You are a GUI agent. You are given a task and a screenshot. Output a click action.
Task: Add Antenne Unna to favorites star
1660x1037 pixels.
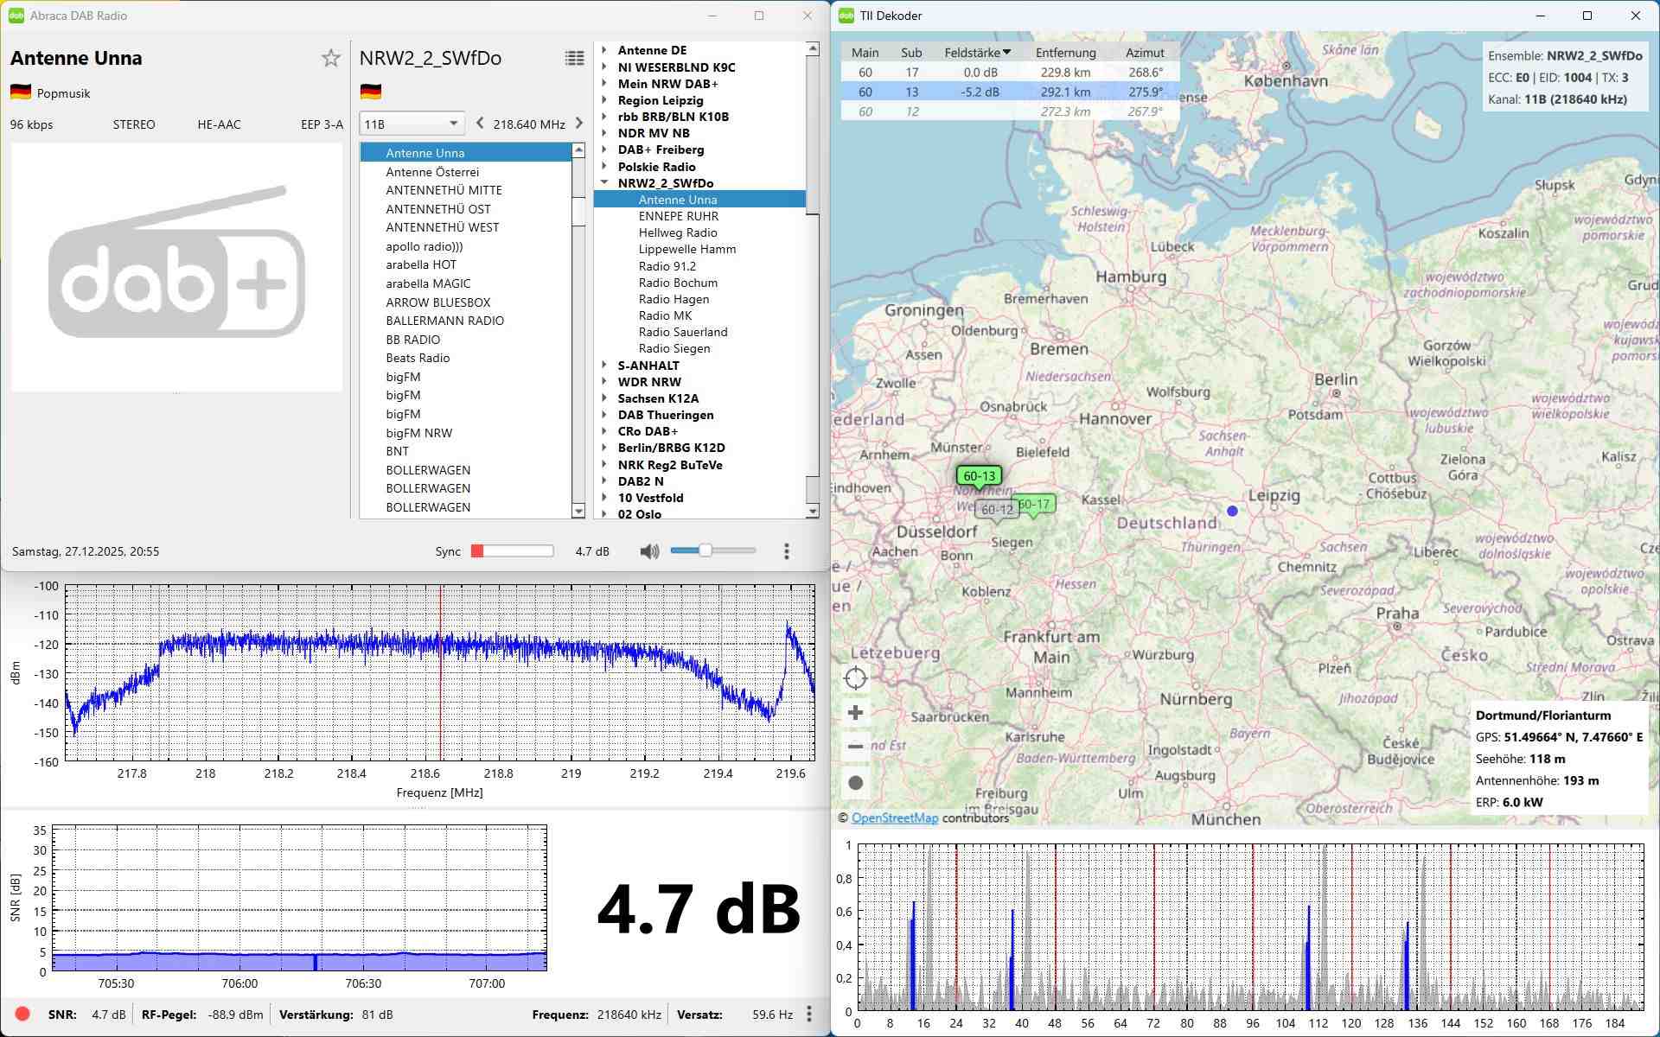pyautogui.click(x=330, y=58)
